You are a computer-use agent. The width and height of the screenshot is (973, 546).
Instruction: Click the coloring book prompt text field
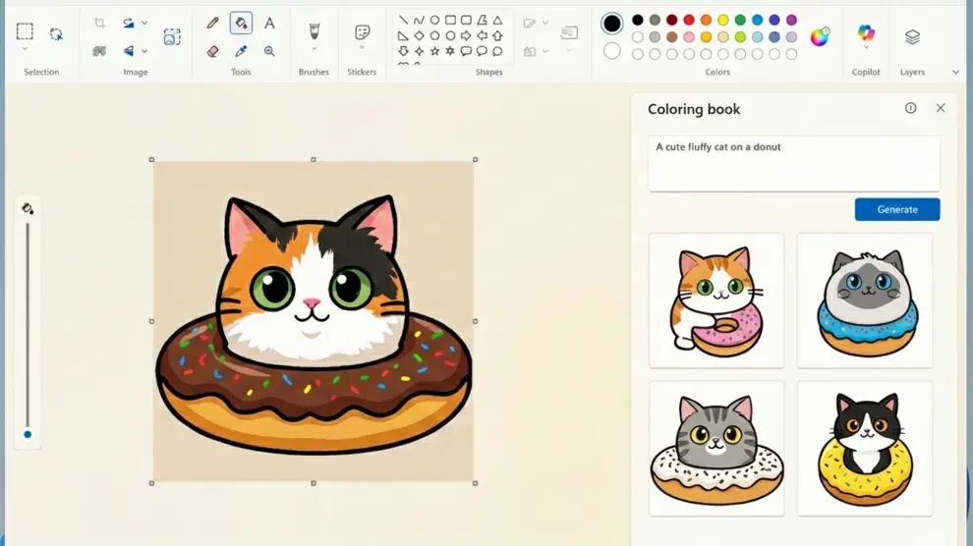793,163
